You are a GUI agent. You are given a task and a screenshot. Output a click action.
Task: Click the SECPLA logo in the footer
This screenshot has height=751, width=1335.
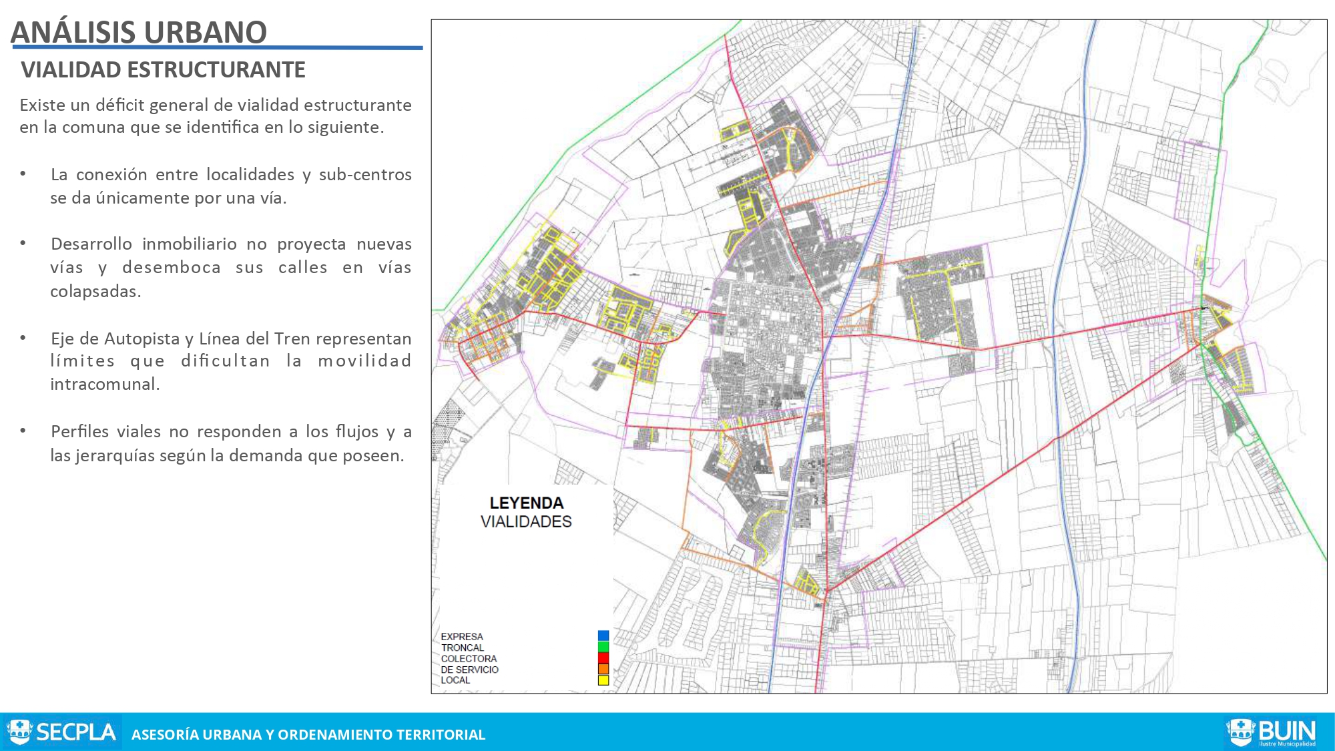(63, 732)
